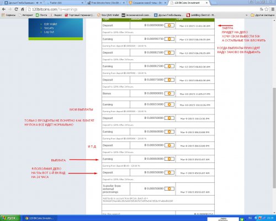Open the Security sidebar link

coord(49,28)
